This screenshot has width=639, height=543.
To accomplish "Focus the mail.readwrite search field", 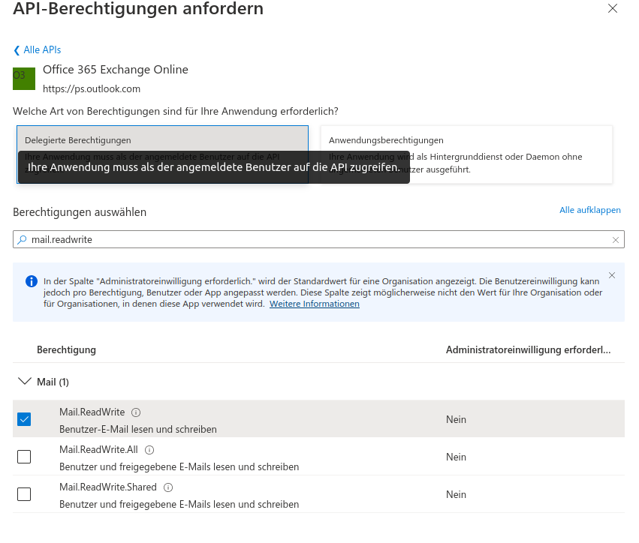I will tap(318, 239).
